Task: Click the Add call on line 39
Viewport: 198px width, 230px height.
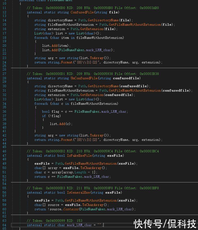Action: pyautogui.click(x=62, y=124)
